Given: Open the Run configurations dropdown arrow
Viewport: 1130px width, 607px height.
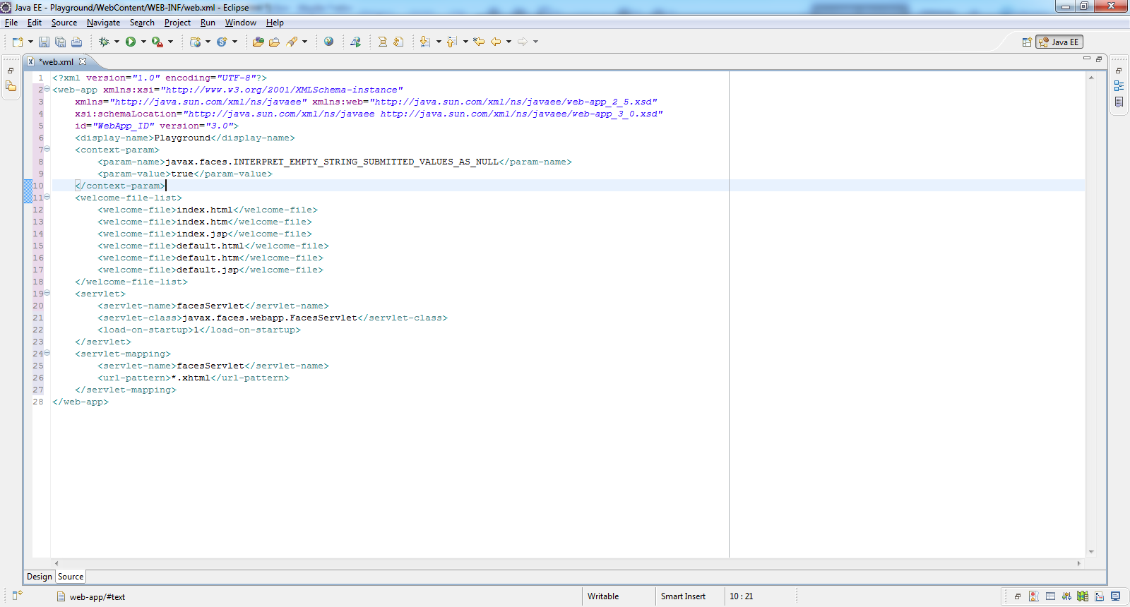Looking at the screenshot, I should pyautogui.click(x=143, y=42).
